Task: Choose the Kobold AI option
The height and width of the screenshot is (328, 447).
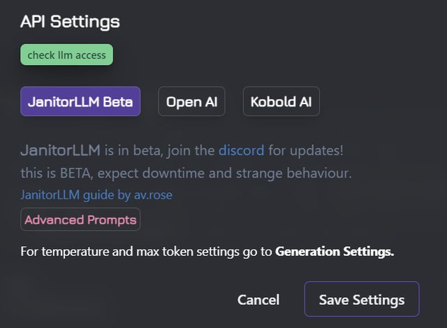Action: 281,101
